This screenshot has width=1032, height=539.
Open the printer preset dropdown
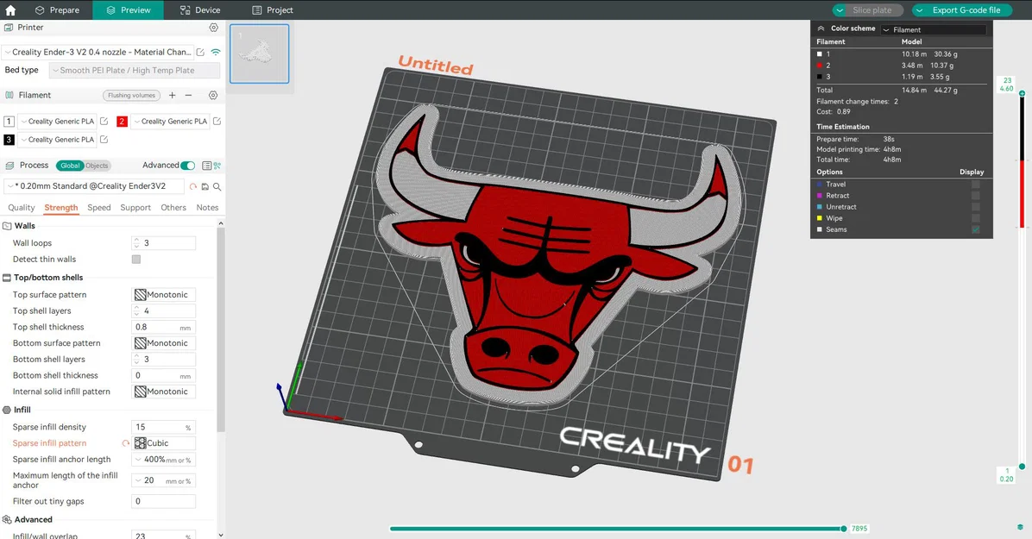[98, 52]
